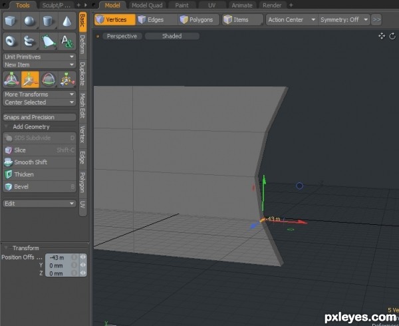Collapse the Add Geometry section
The width and height of the screenshot is (399, 326).
(x=6, y=126)
